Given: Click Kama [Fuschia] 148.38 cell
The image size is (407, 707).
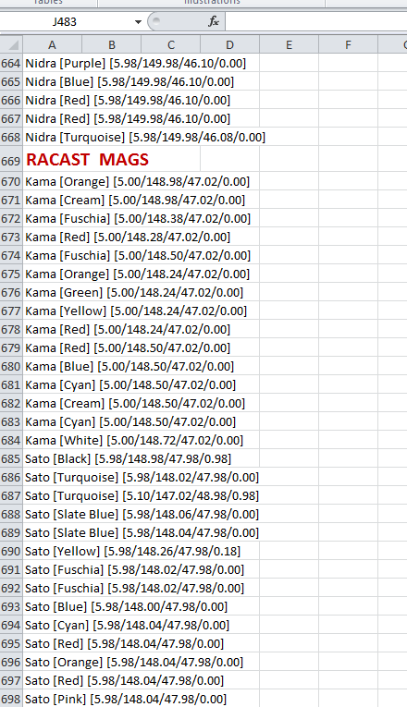Looking at the screenshot, I should click(138, 219).
